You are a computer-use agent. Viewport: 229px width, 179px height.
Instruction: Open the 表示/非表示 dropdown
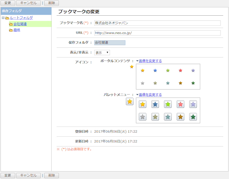102,52
